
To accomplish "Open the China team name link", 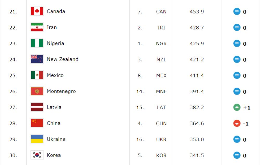I will (x=54, y=123).
